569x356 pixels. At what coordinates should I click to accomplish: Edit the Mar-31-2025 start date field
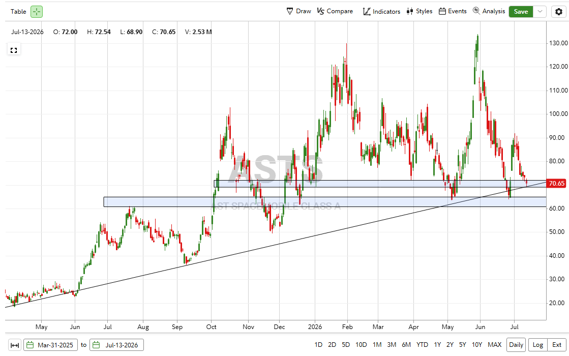pyautogui.click(x=50, y=345)
